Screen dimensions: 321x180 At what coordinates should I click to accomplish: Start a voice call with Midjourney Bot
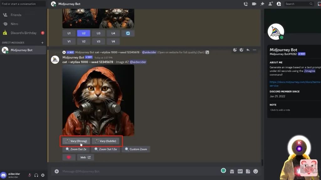coord(246,4)
